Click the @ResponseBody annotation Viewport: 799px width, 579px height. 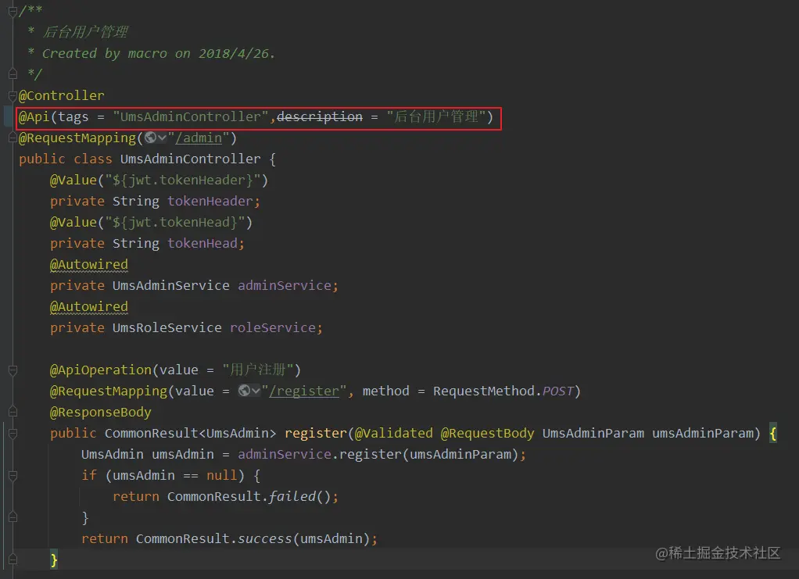pos(101,412)
